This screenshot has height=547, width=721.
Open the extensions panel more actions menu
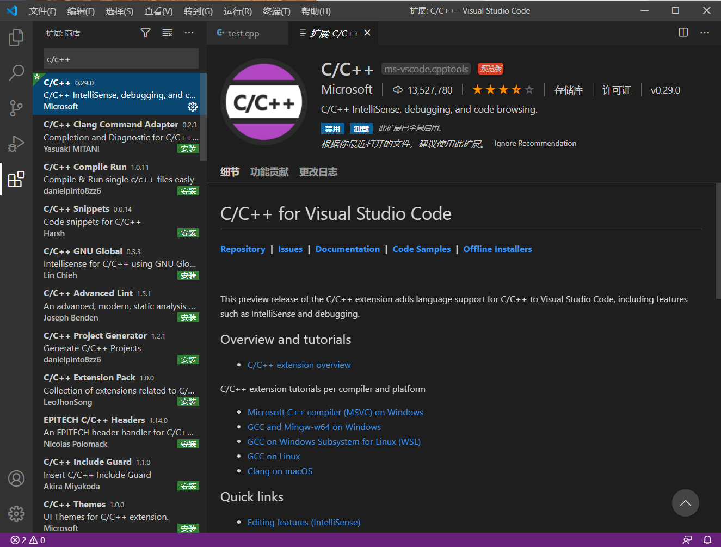(x=189, y=33)
